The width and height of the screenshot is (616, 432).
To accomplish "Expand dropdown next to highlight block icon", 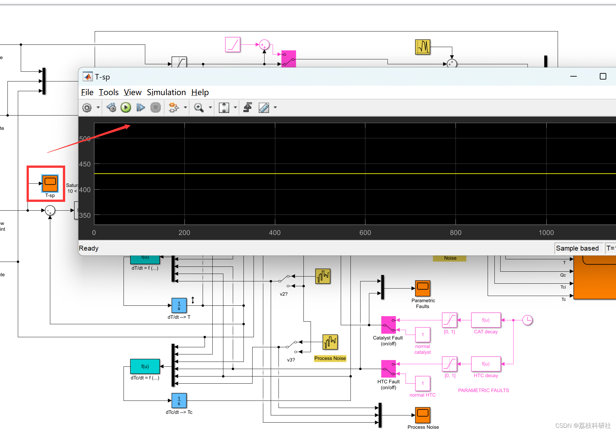I will (x=185, y=107).
